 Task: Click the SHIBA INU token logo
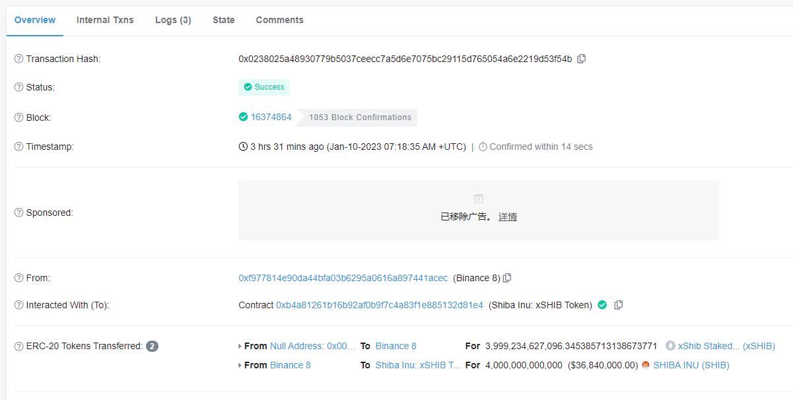click(x=645, y=365)
